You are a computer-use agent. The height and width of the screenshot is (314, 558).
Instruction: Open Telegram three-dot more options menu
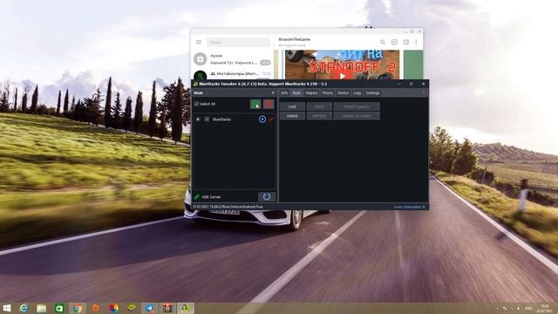[416, 42]
